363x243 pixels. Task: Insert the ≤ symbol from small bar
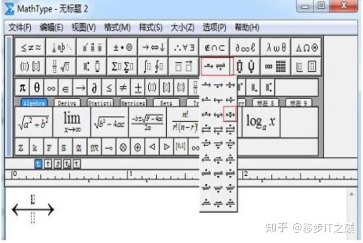(x=109, y=87)
